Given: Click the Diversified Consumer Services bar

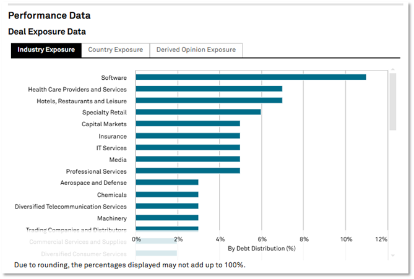Looking at the screenshot, I should point(157,254).
